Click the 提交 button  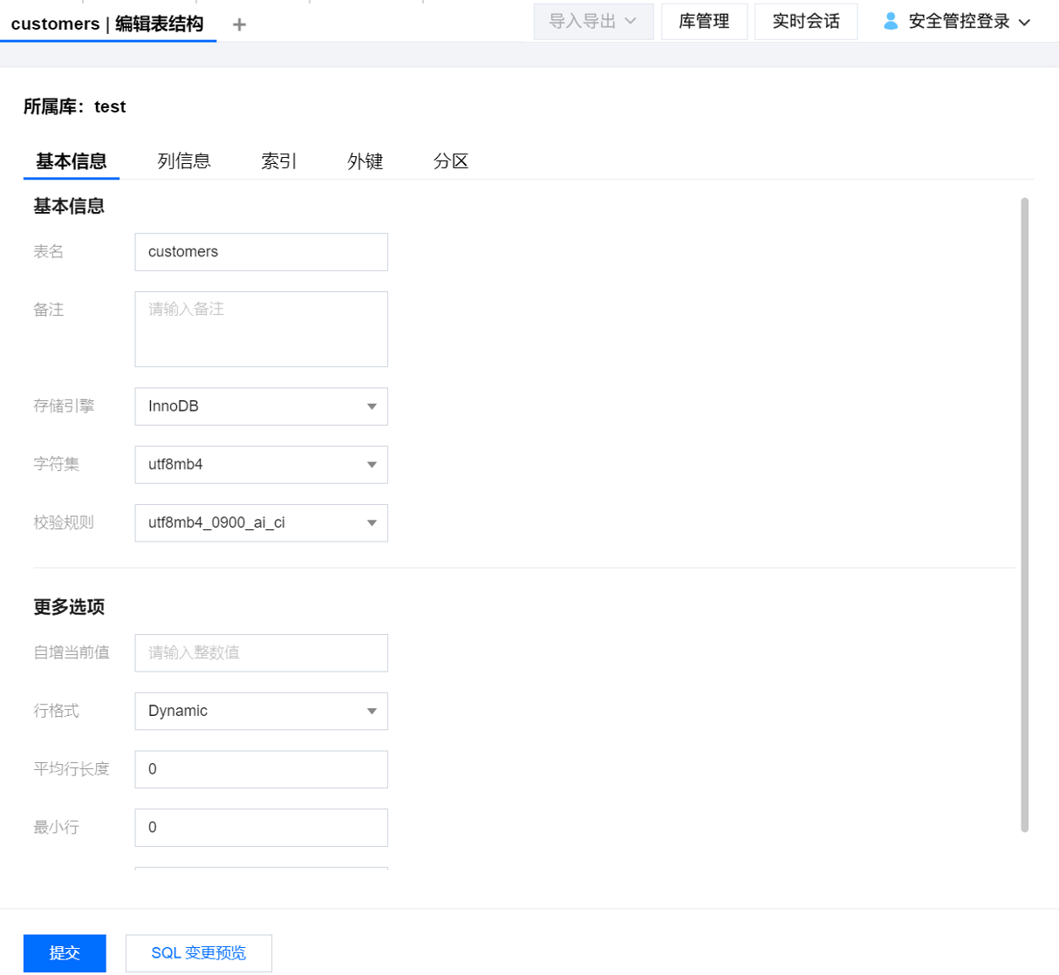[x=65, y=953]
